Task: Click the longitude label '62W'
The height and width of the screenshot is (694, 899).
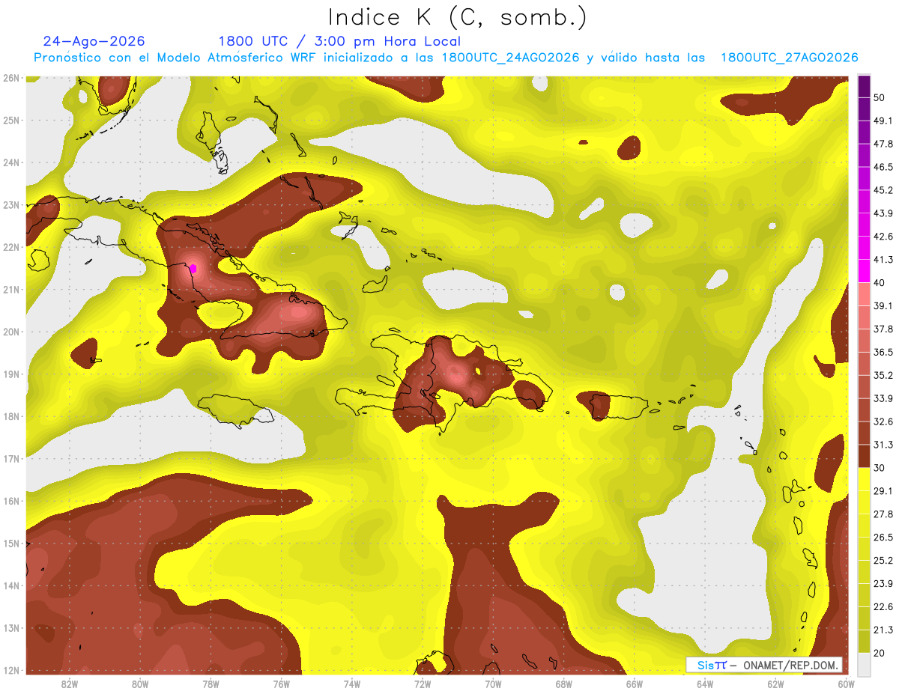Action: 775,684
